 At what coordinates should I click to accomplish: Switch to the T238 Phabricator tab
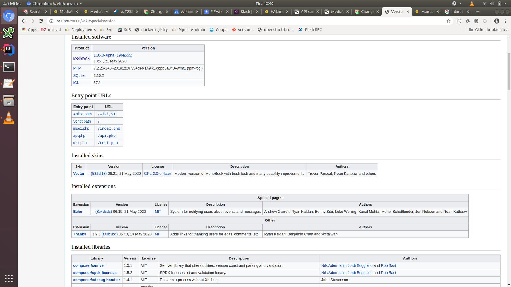tap(125, 12)
